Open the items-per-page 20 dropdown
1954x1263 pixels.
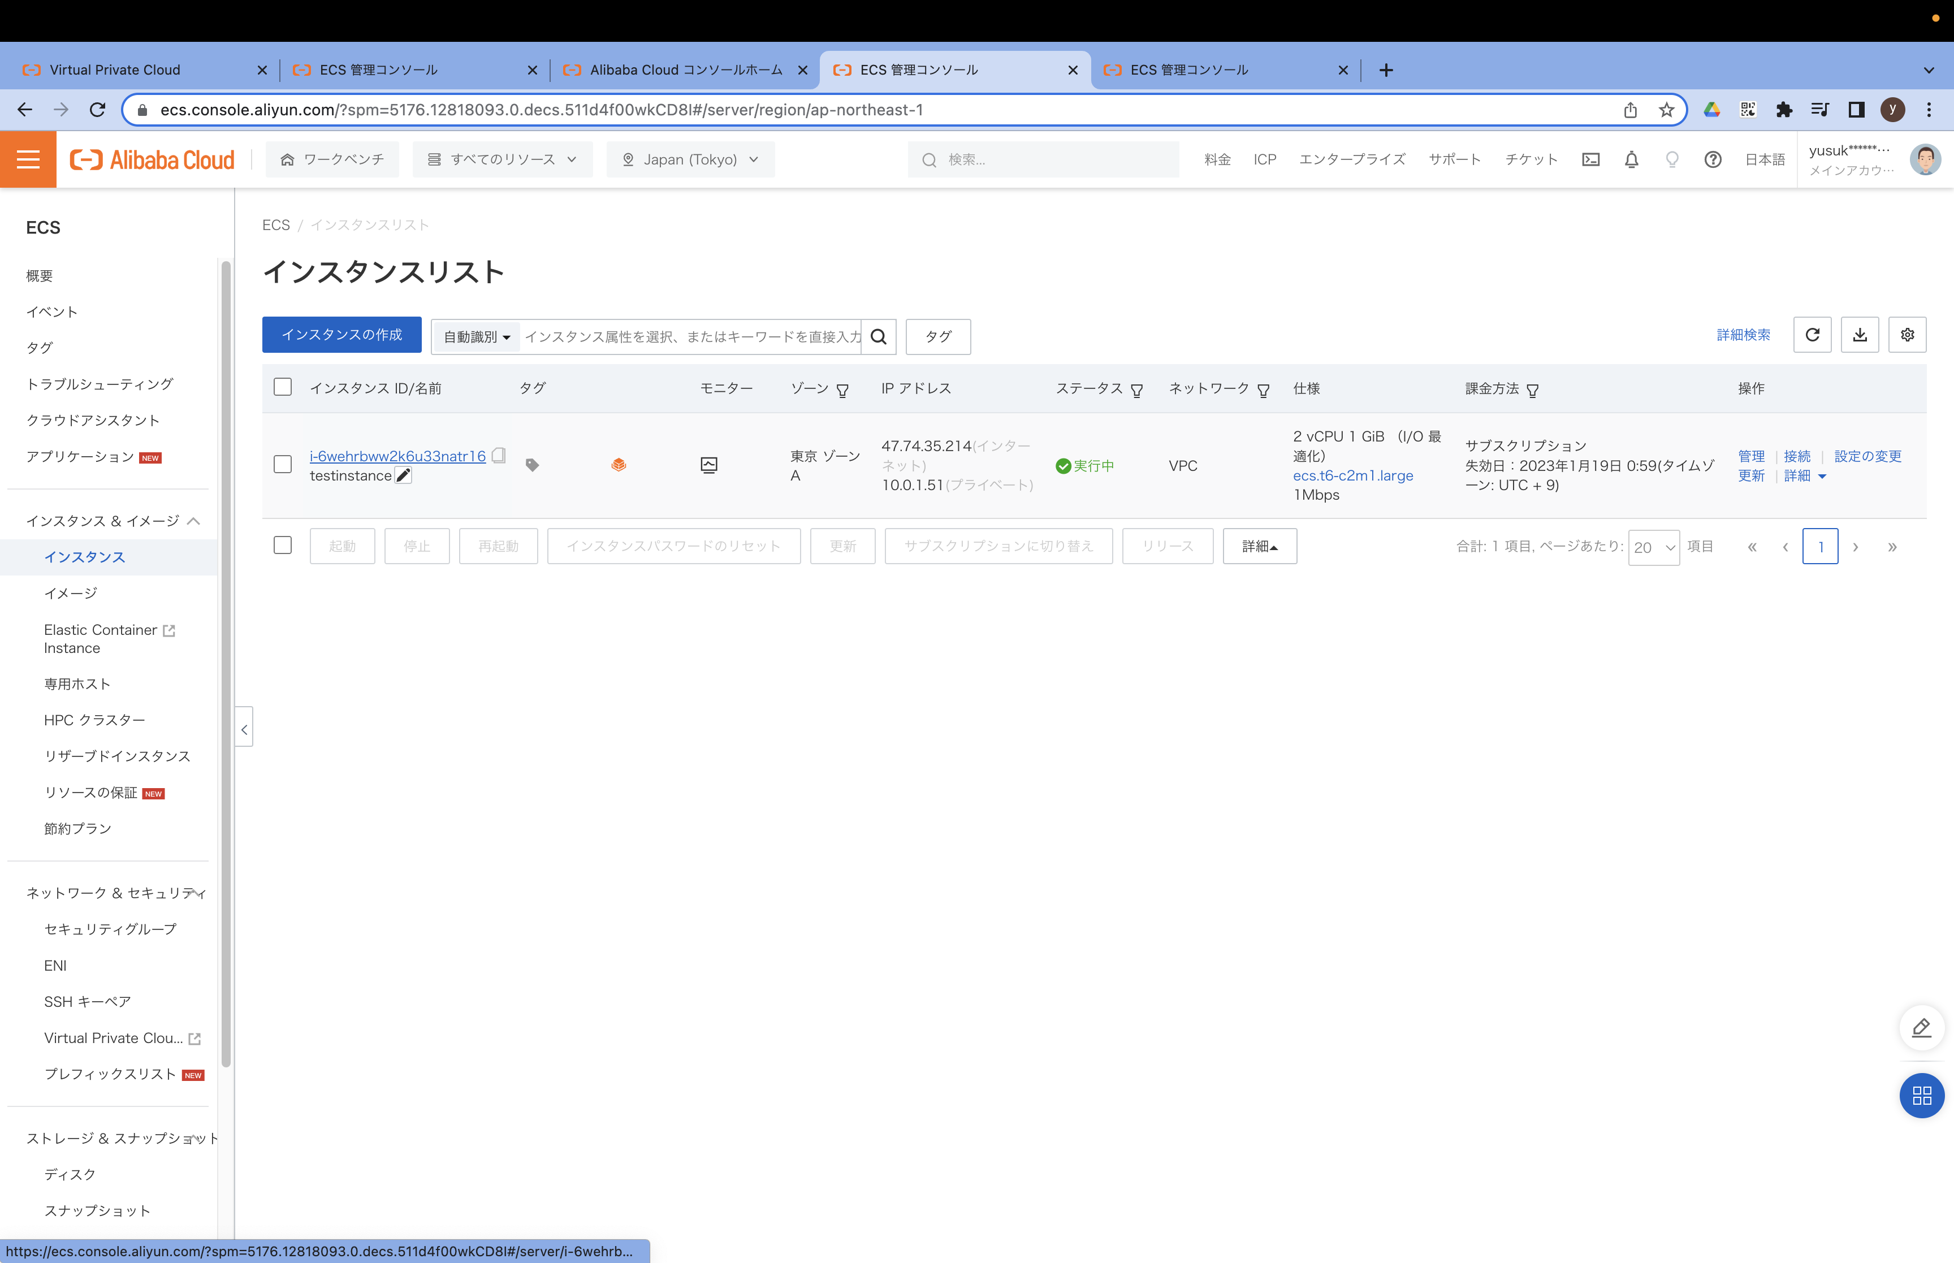coord(1653,547)
